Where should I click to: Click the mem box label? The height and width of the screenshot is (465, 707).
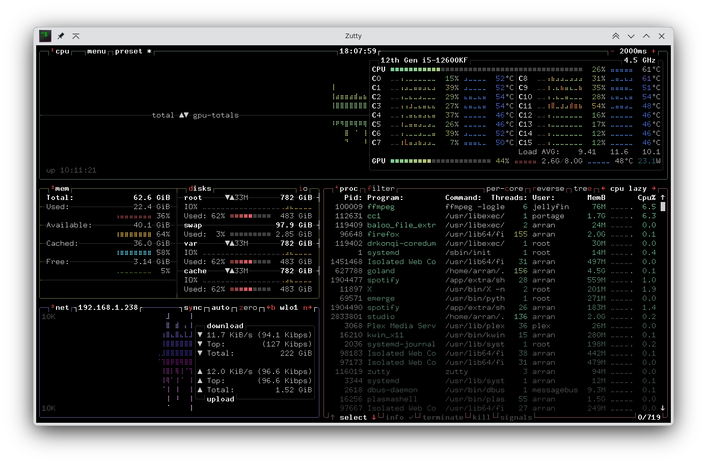point(62,188)
